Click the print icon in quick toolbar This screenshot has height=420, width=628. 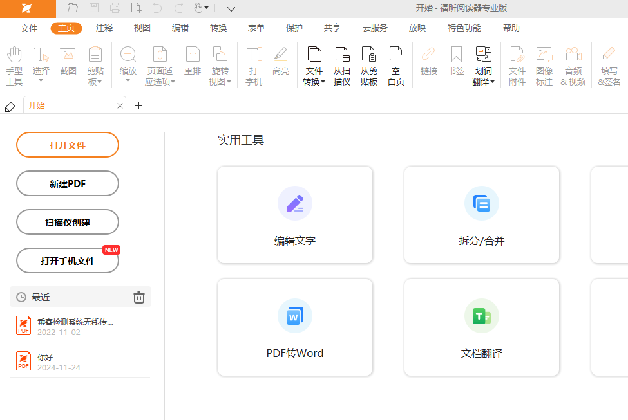tap(115, 8)
